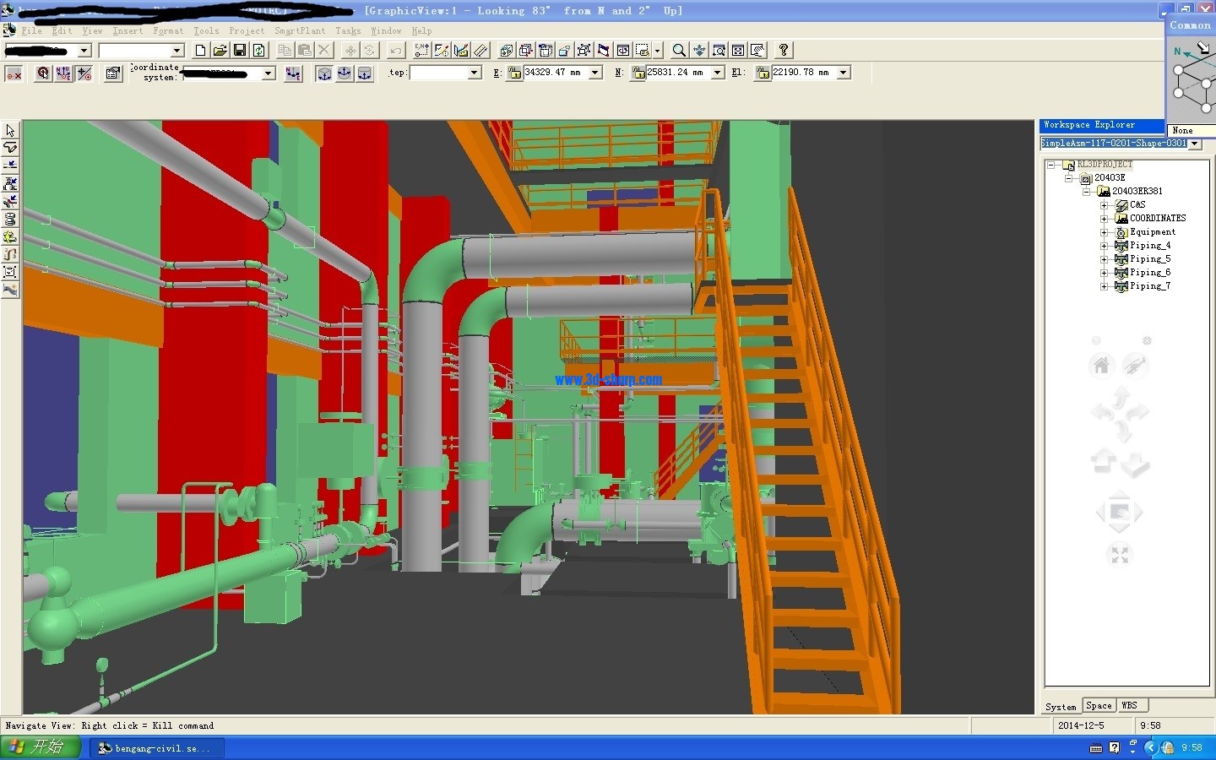Click the Home icon in navigation control
Viewport: 1216px width, 760px height.
(x=1101, y=366)
